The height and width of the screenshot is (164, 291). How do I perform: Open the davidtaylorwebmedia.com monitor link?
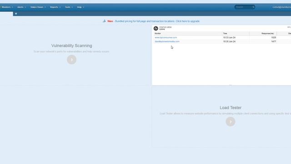click(167, 41)
